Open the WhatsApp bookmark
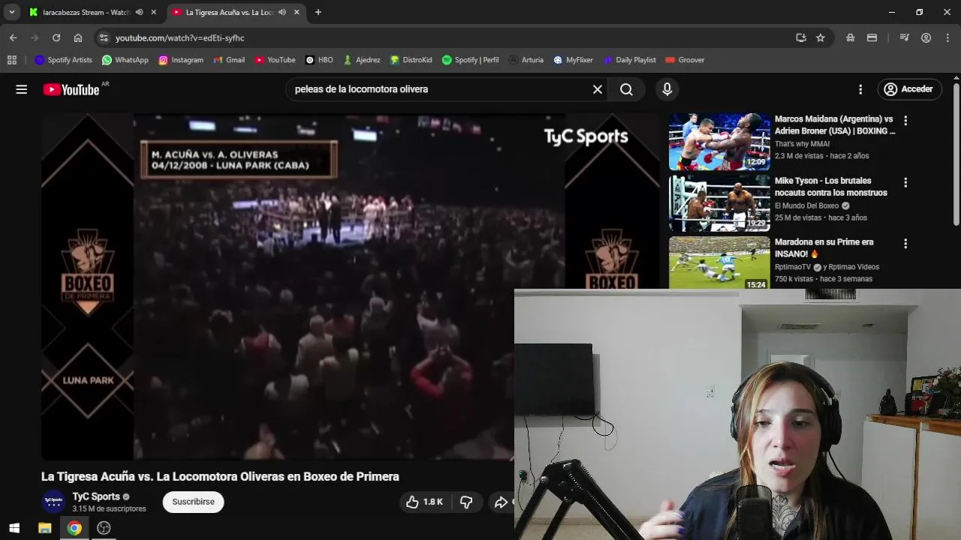 pos(125,60)
